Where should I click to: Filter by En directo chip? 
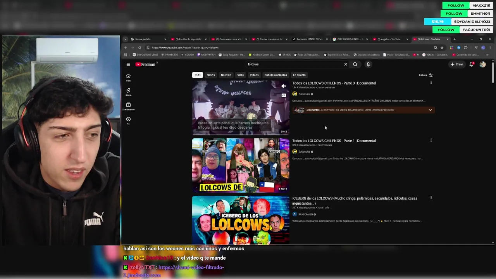299,75
